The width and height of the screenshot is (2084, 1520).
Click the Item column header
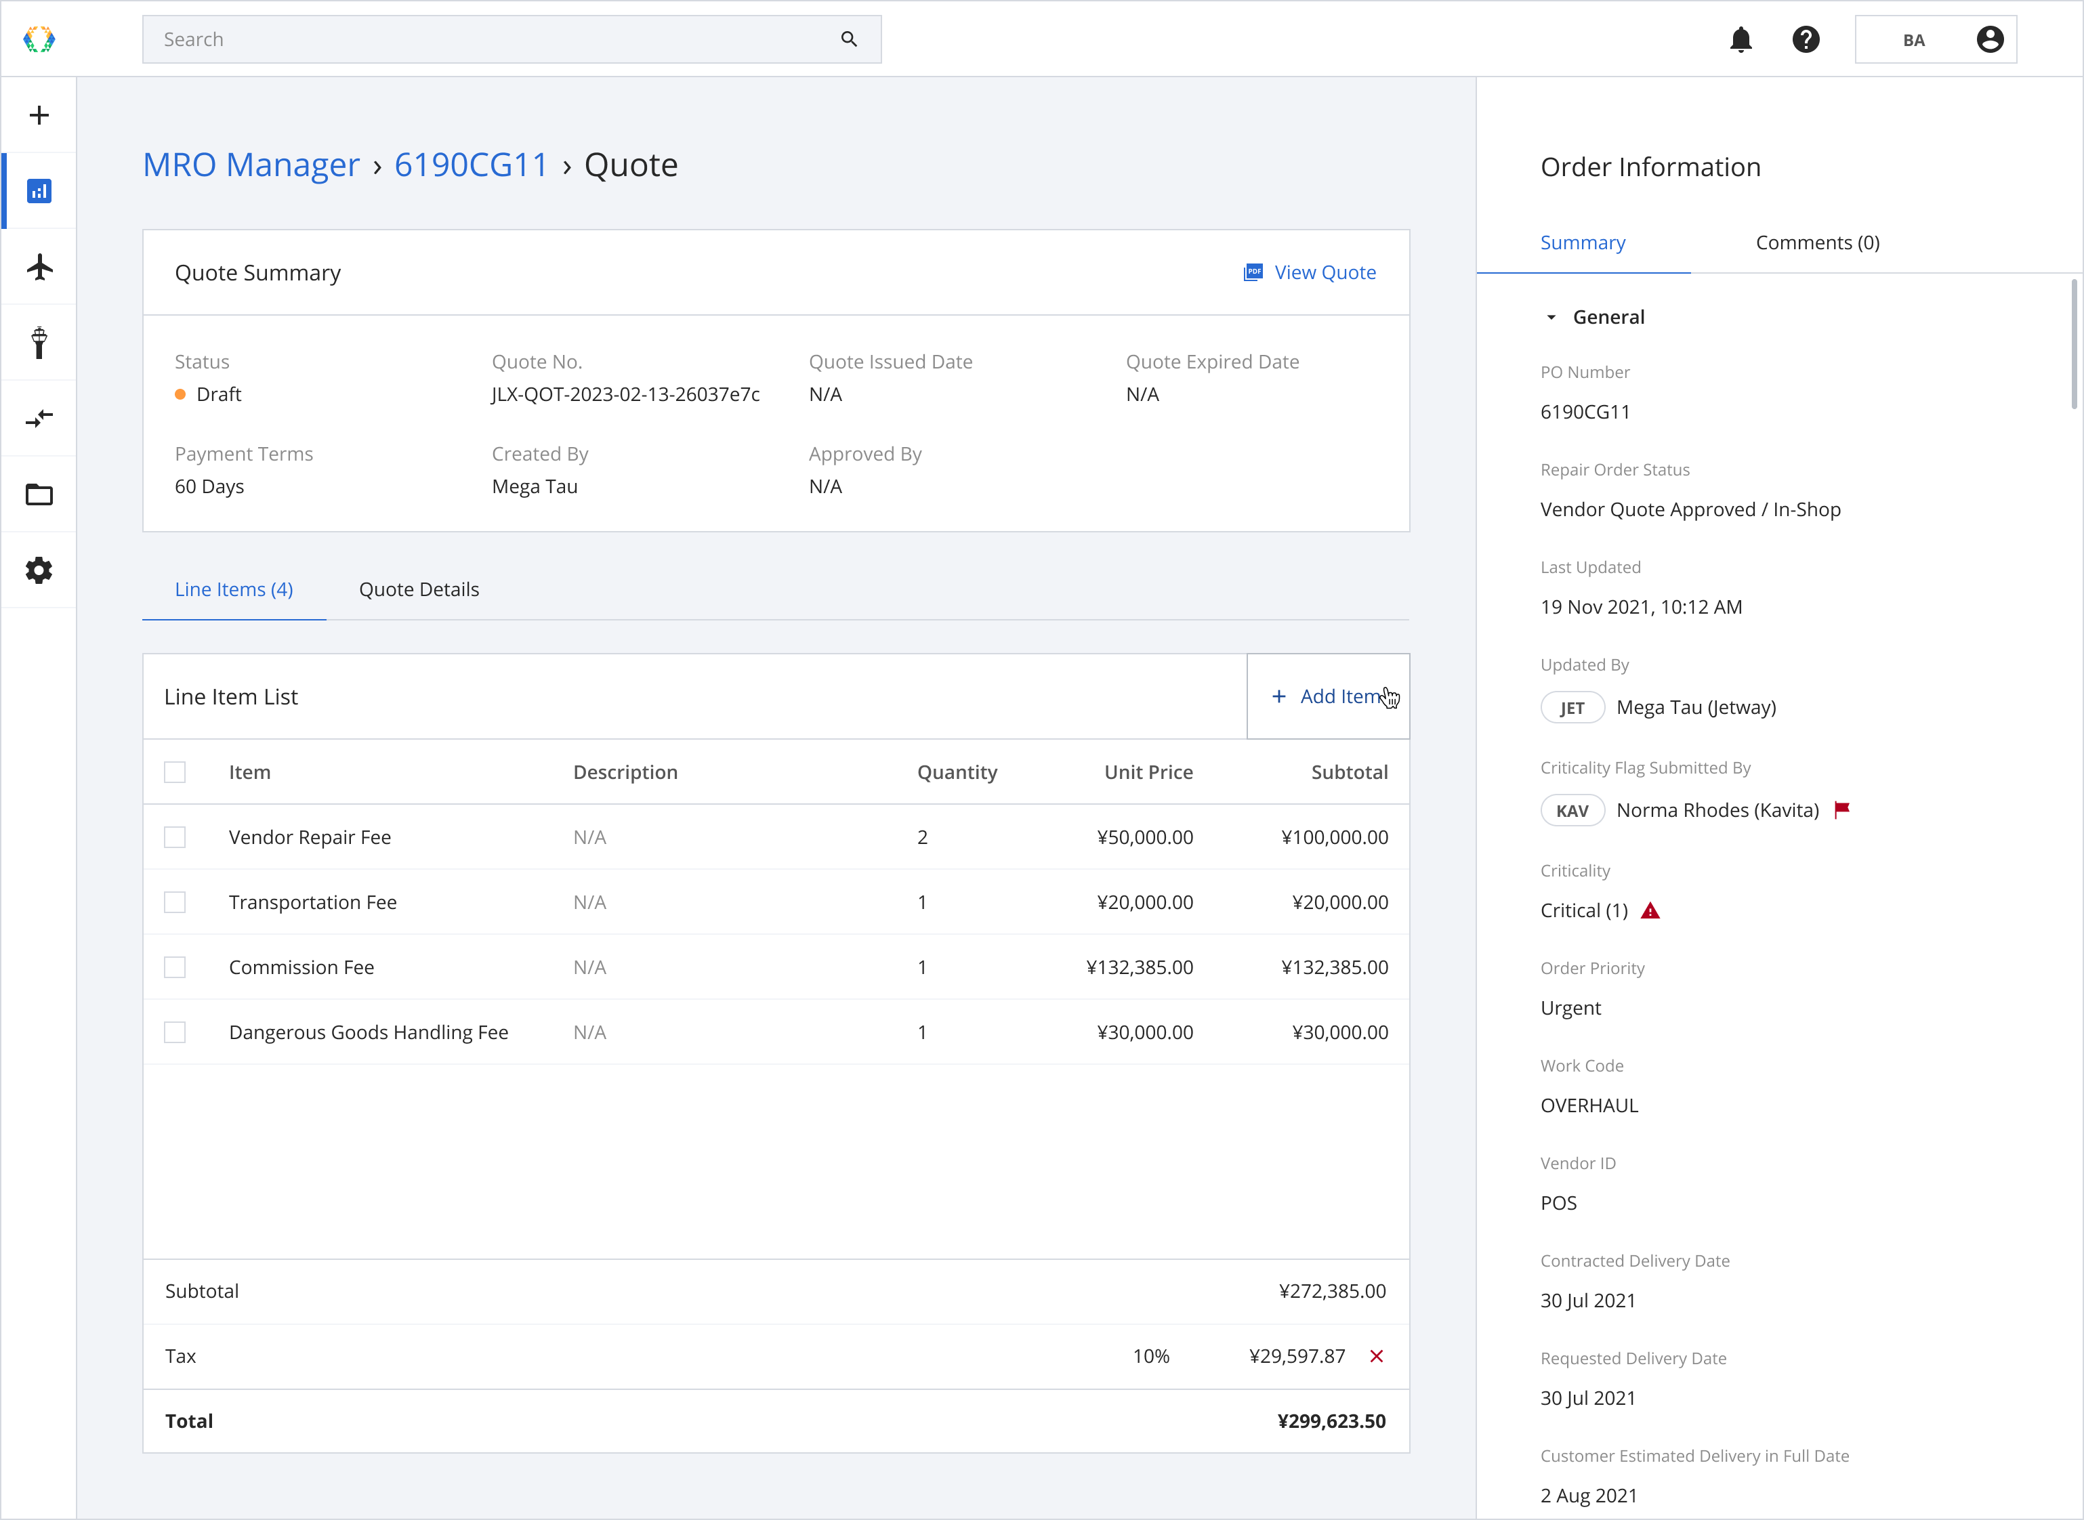point(249,773)
